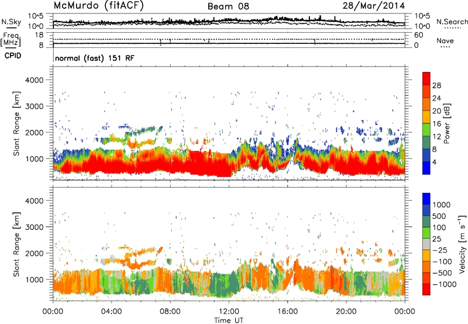Click the Nave legend label
The image size is (468, 324).
point(445,40)
